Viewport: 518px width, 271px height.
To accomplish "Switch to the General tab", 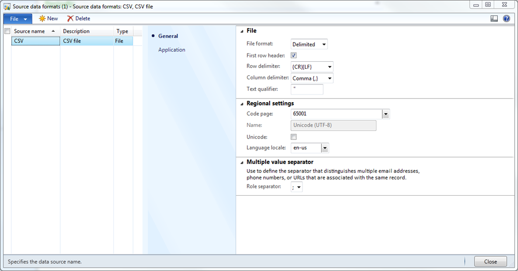I will 168,36.
